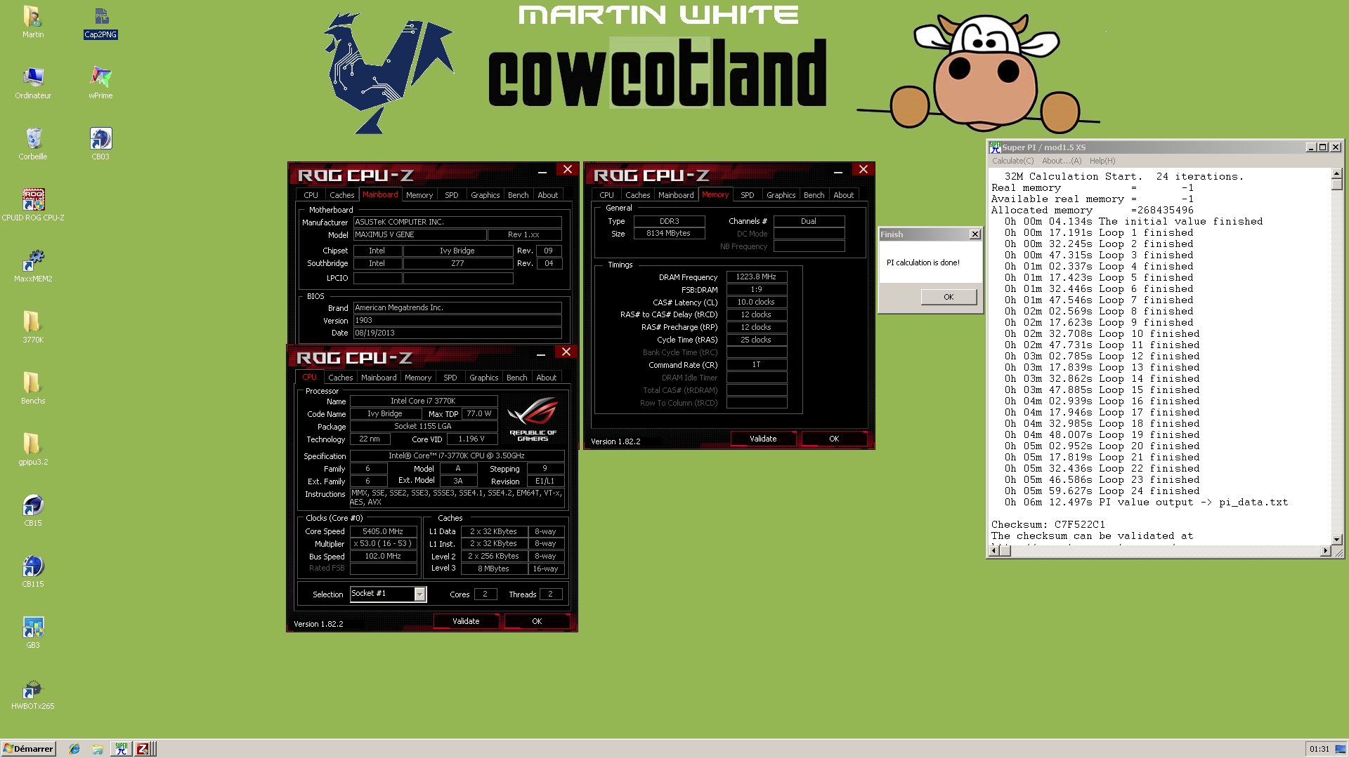Open Bench tab in Mainboard window
The width and height of the screenshot is (1349, 758).
coord(519,195)
